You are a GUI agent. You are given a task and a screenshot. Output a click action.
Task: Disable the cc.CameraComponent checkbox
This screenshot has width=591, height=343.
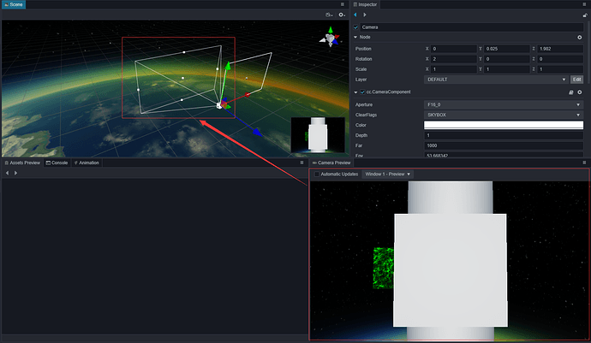coord(362,92)
